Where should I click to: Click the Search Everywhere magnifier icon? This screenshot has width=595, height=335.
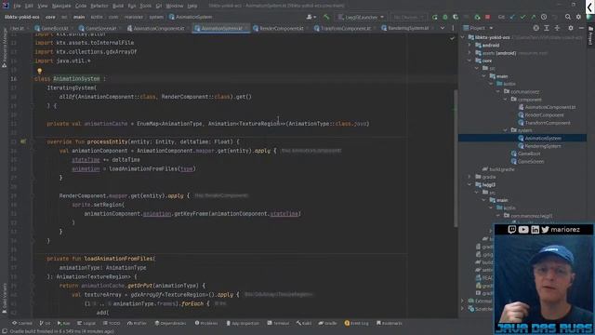568,17
